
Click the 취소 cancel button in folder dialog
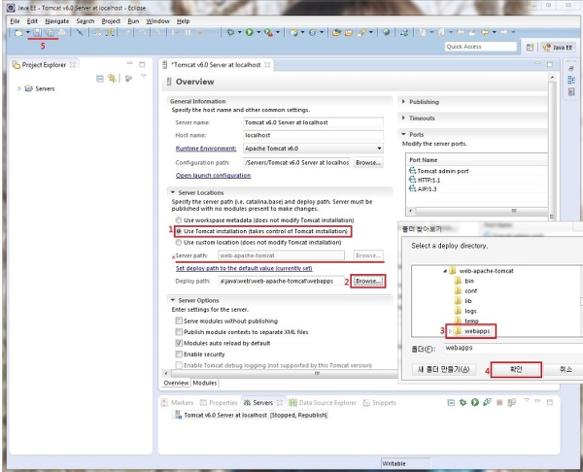point(566,369)
